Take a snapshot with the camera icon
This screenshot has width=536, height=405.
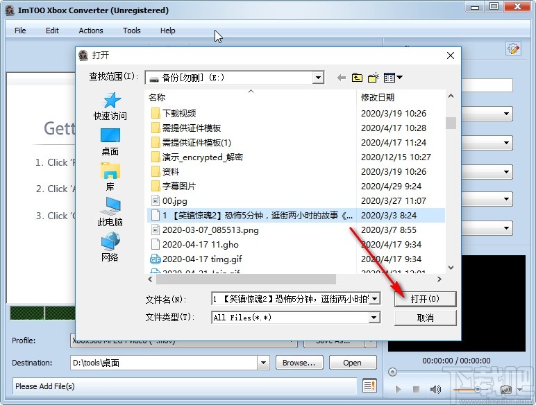click(506, 389)
